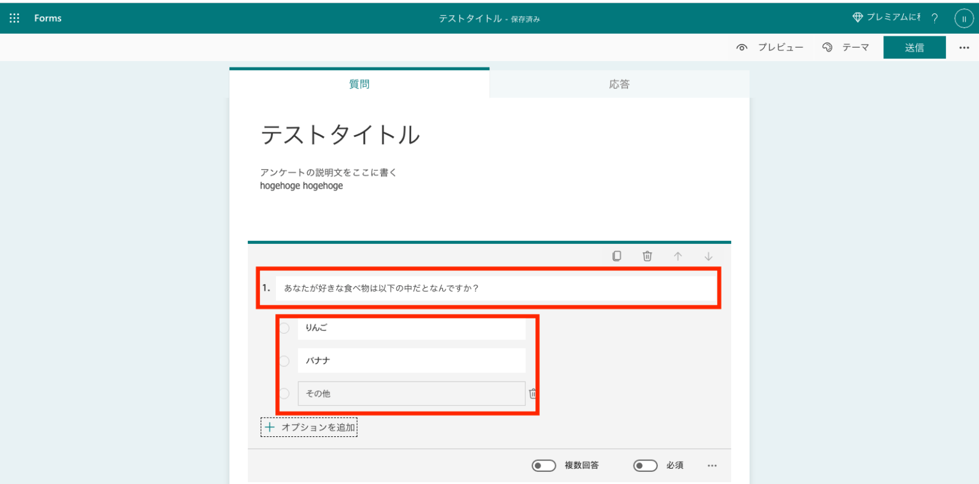Enable the 複数回答 multiple answers toggle
979x484 pixels.
pos(544,466)
